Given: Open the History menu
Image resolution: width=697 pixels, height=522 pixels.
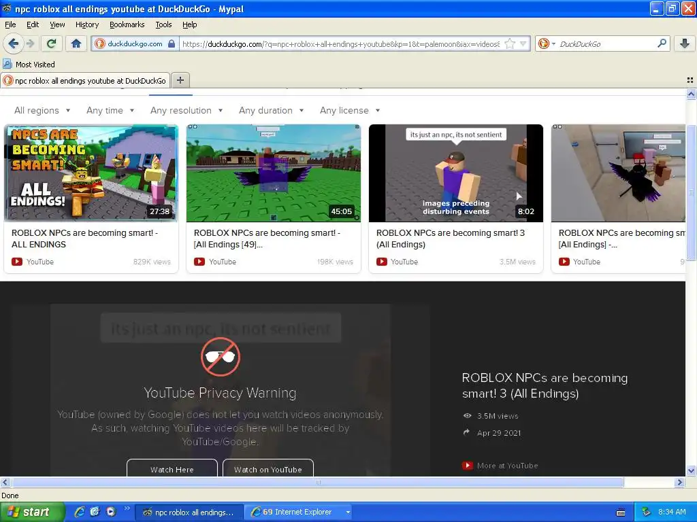Looking at the screenshot, I should coord(86,24).
